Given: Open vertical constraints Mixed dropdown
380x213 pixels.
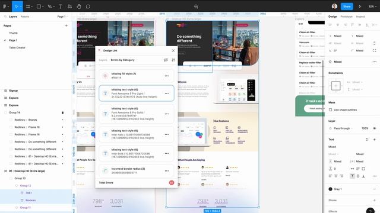Looking at the screenshot, I should (357, 89).
